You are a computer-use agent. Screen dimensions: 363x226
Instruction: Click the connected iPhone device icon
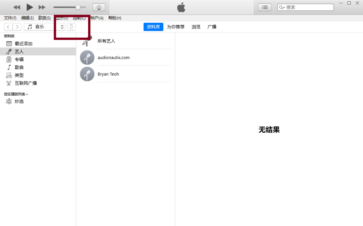pos(71,27)
